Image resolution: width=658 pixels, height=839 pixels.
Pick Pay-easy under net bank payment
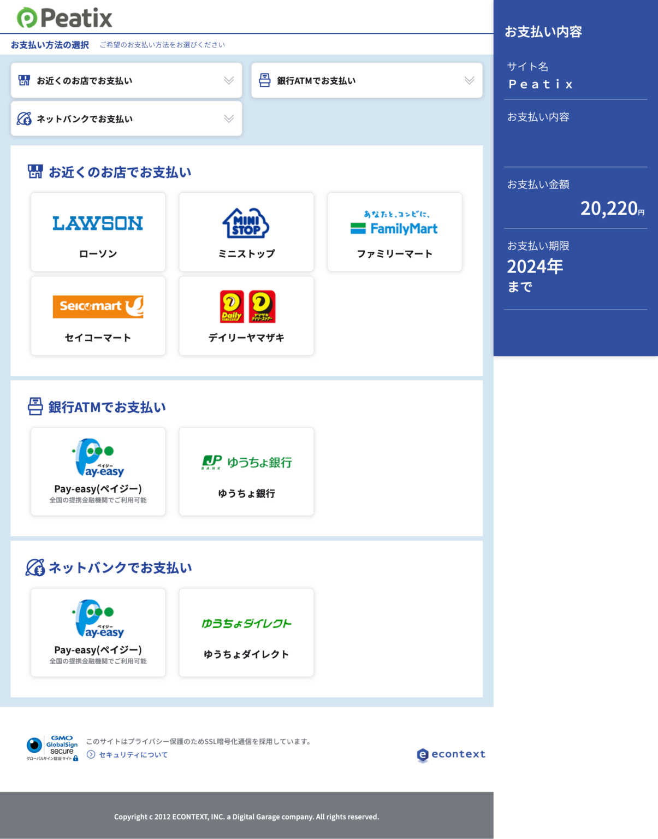pyautogui.click(x=98, y=632)
